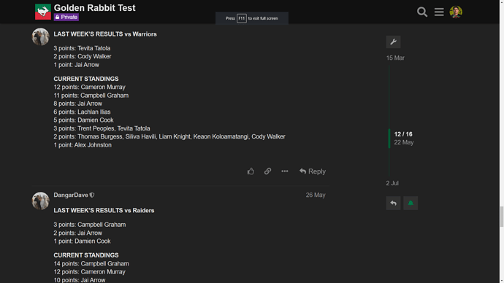This screenshot has height=283, width=504.
Task: Click the '22 May' date in timeline
Action: pyautogui.click(x=404, y=142)
